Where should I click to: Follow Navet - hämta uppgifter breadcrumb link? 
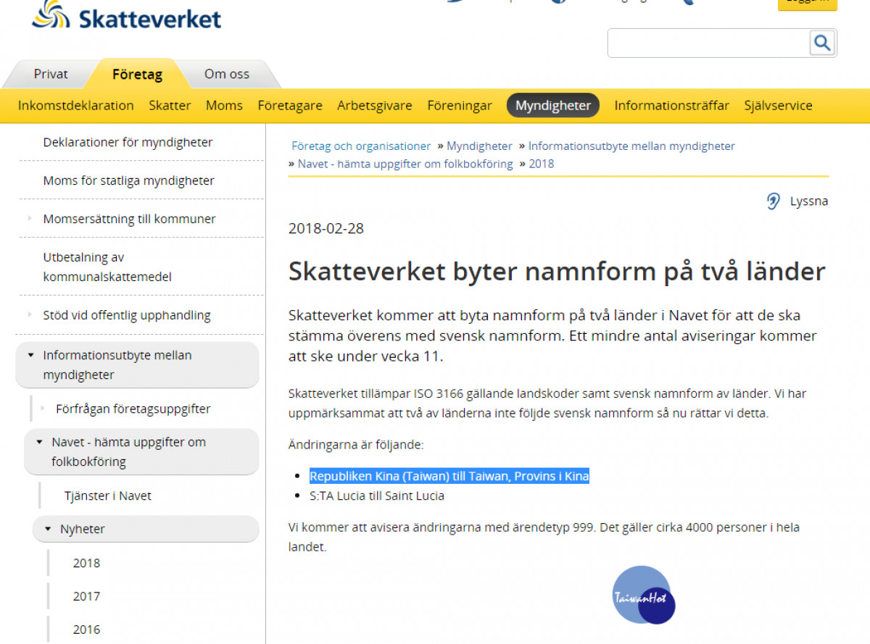pos(405,164)
